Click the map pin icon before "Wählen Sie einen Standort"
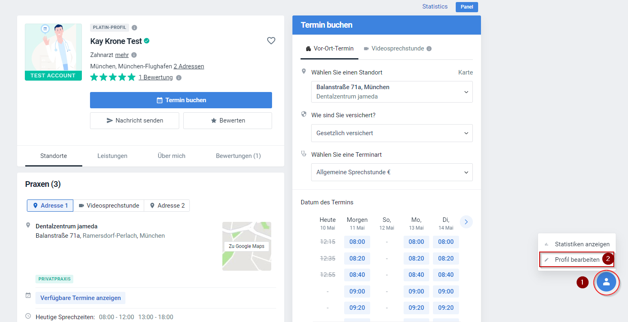This screenshot has width=628, height=322. pos(303,71)
